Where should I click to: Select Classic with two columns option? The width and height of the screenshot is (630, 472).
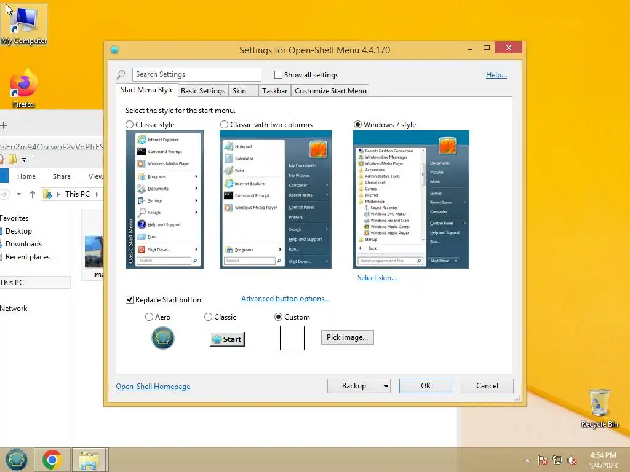click(x=224, y=125)
